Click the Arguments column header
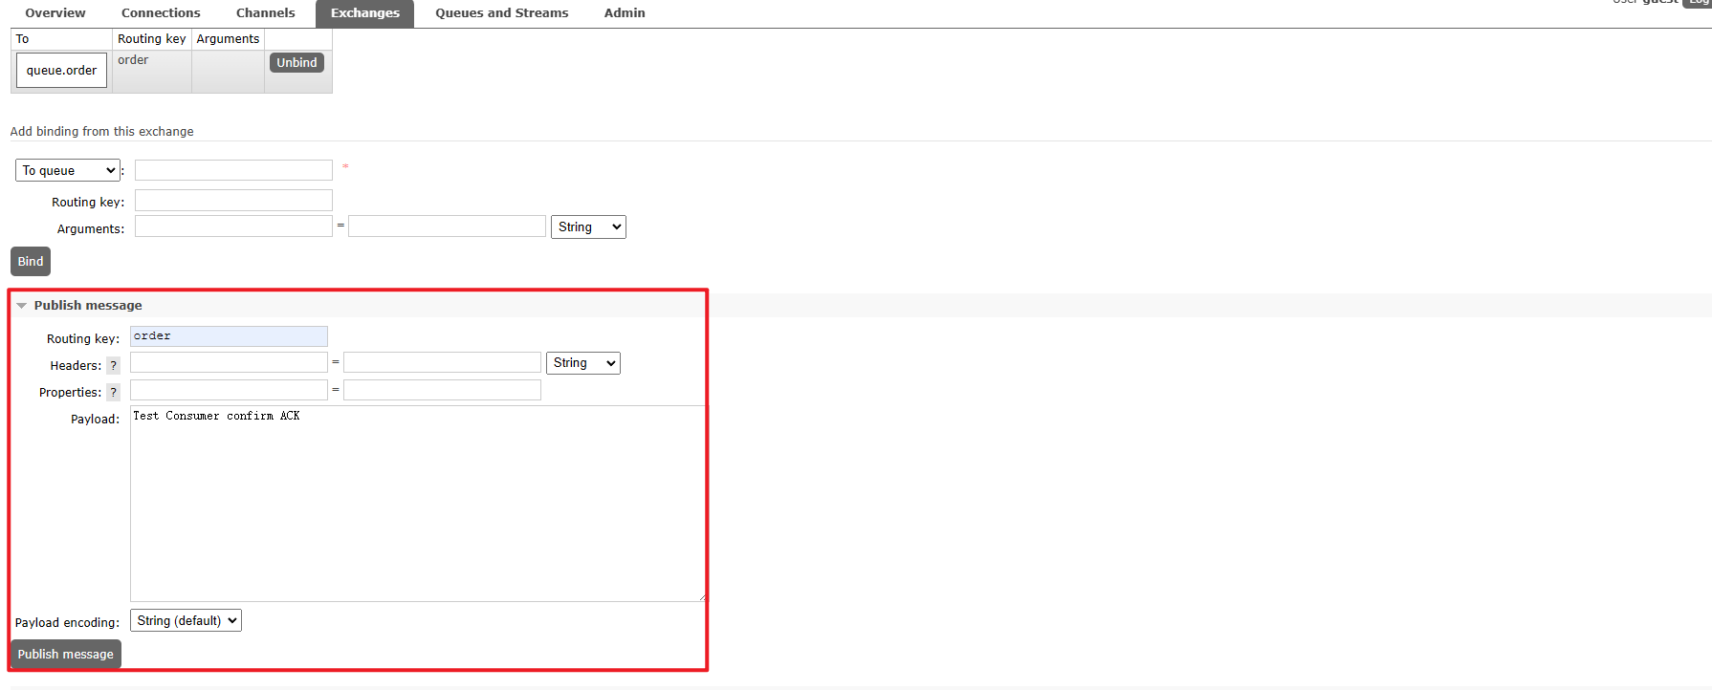The image size is (1712, 690). tap(228, 39)
